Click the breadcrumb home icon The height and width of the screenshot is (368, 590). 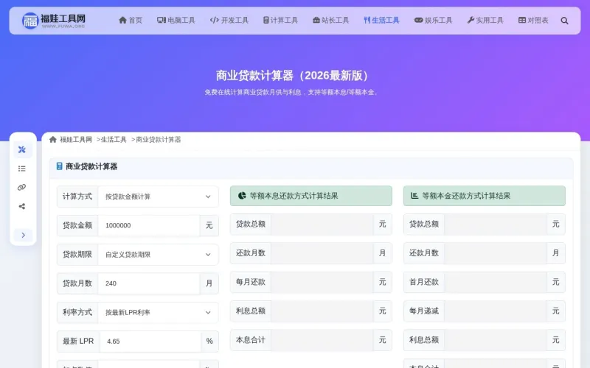tap(53, 140)
